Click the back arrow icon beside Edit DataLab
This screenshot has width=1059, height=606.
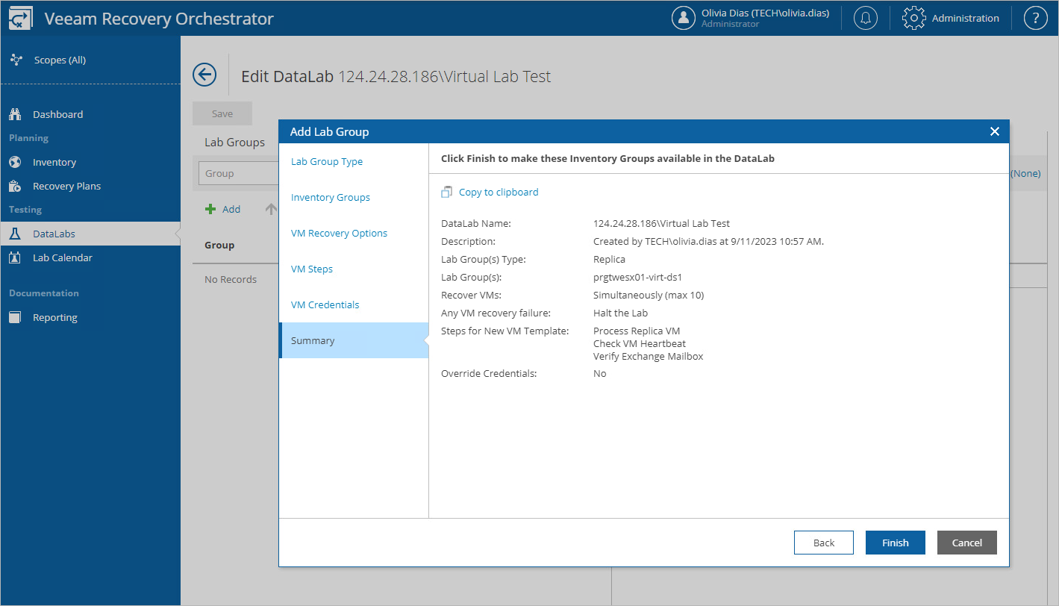click(204, 75)
